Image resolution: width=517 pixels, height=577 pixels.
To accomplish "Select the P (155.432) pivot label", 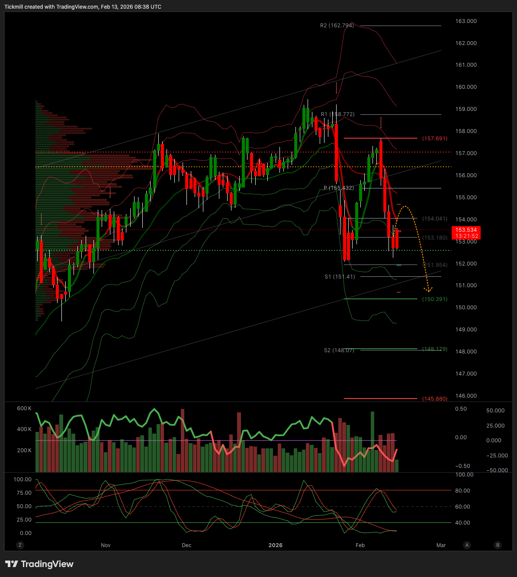I will click(x=338, y=188).
